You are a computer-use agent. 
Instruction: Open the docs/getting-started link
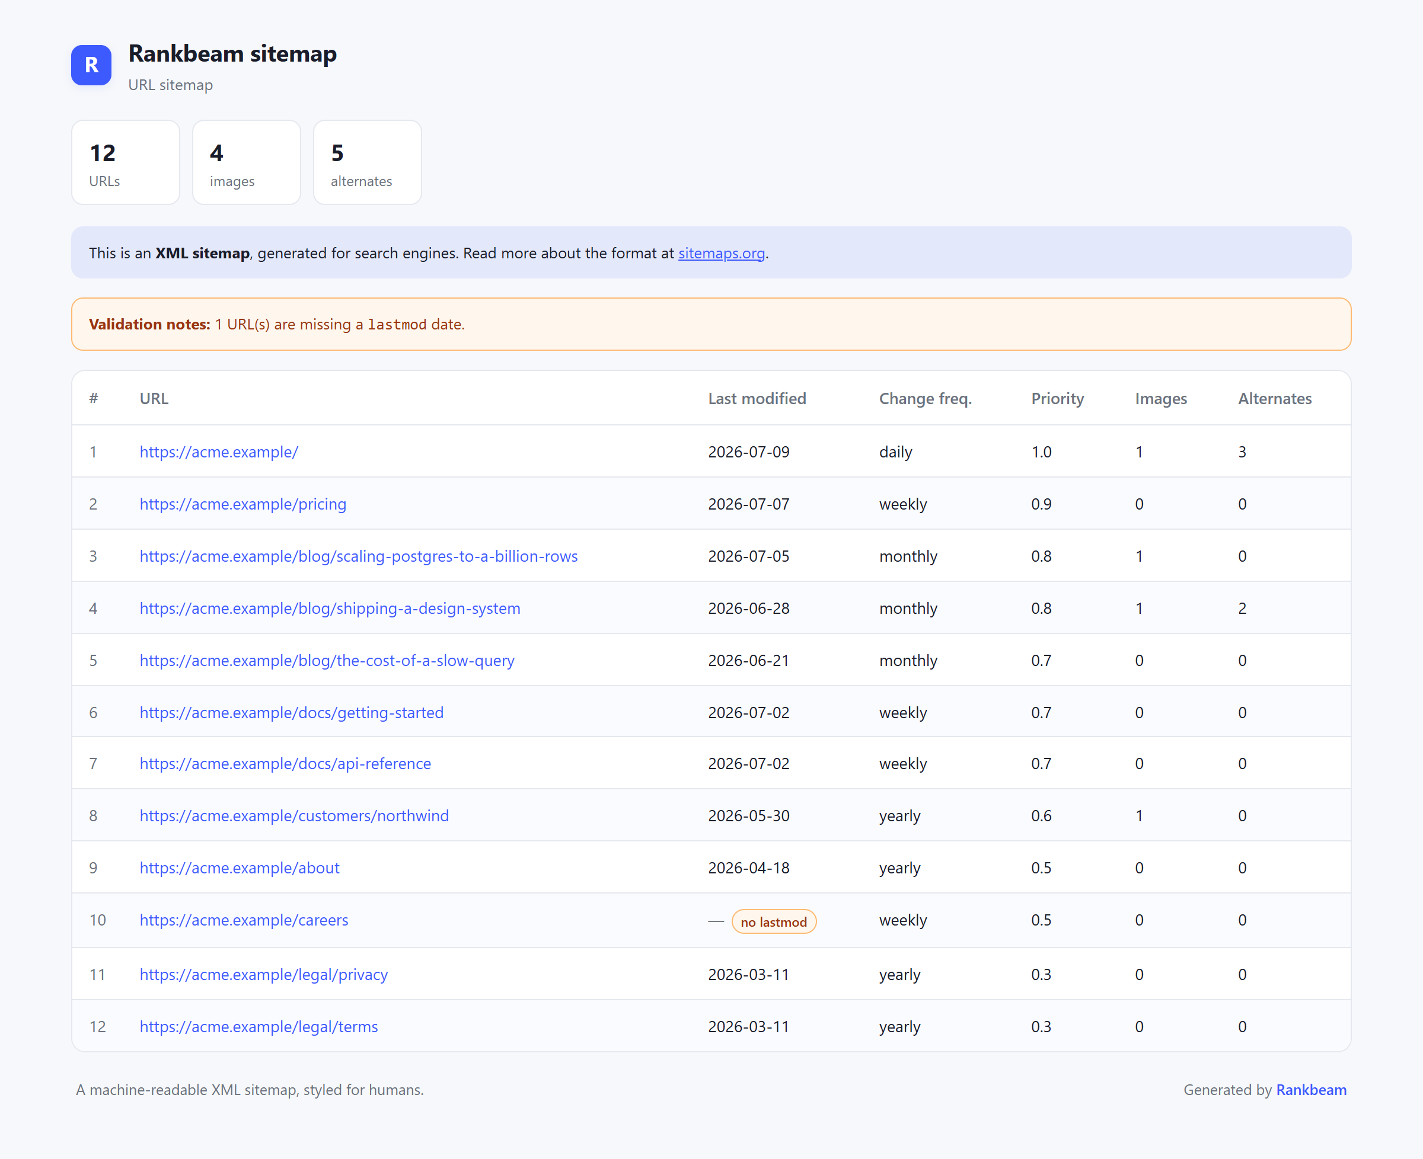point(291,712)
